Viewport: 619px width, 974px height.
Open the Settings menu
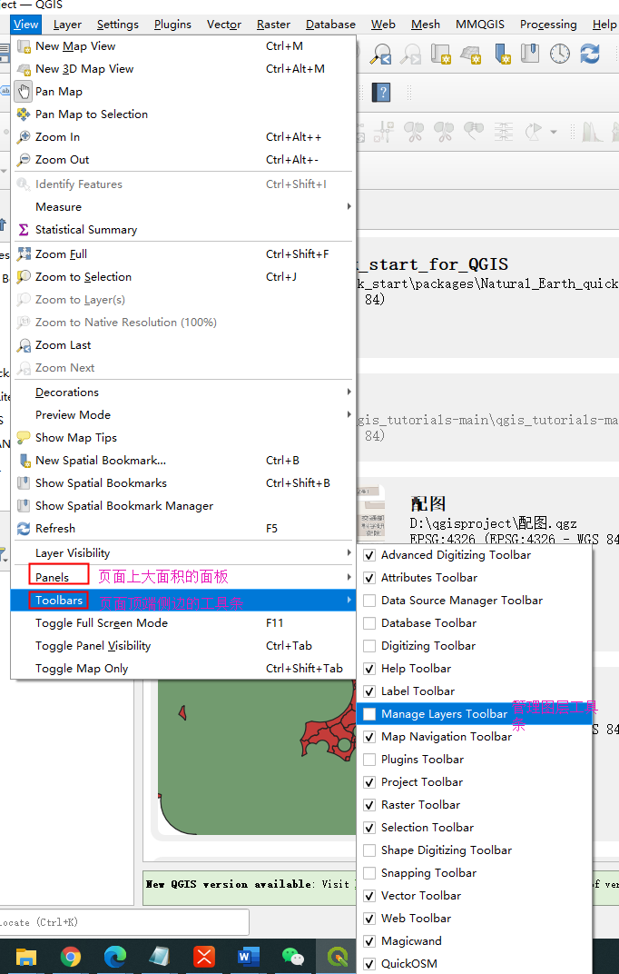click(x=118, y=25)
